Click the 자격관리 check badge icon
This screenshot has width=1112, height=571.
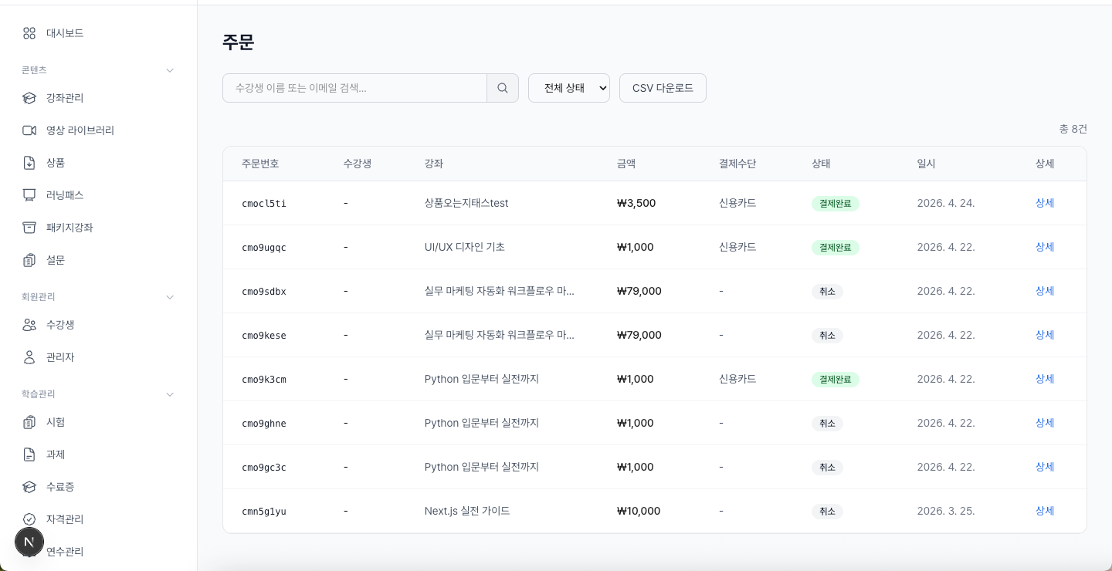(x=29, y=519)
